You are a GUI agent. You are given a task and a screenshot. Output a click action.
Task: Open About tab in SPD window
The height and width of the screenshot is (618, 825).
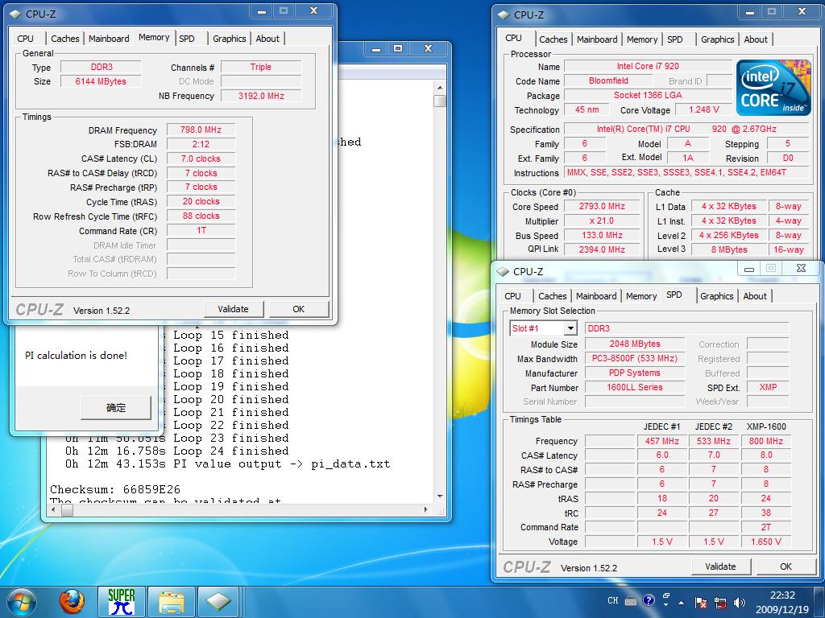point(755,296)
